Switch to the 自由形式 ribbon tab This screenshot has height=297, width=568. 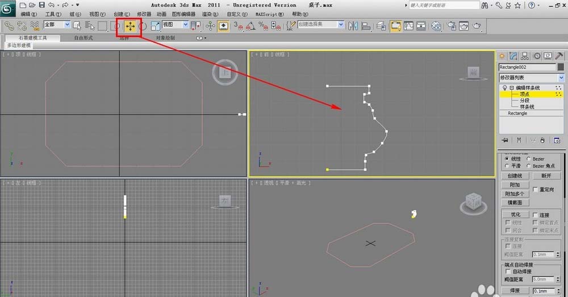coord(83,37)
